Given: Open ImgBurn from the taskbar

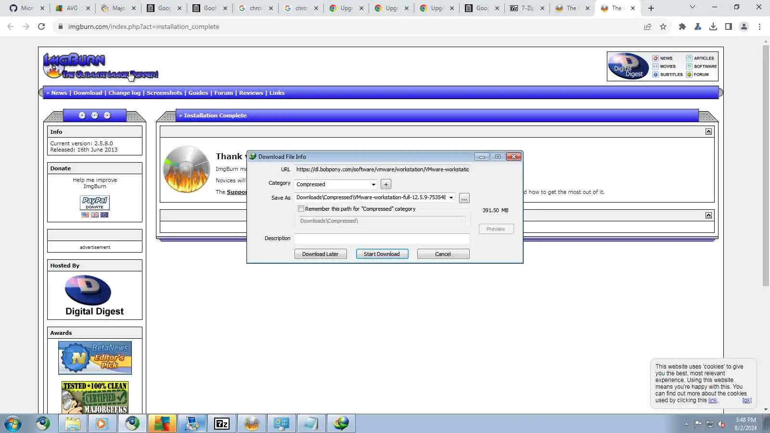Looking at the screenshot, I should tap(252, 424).
